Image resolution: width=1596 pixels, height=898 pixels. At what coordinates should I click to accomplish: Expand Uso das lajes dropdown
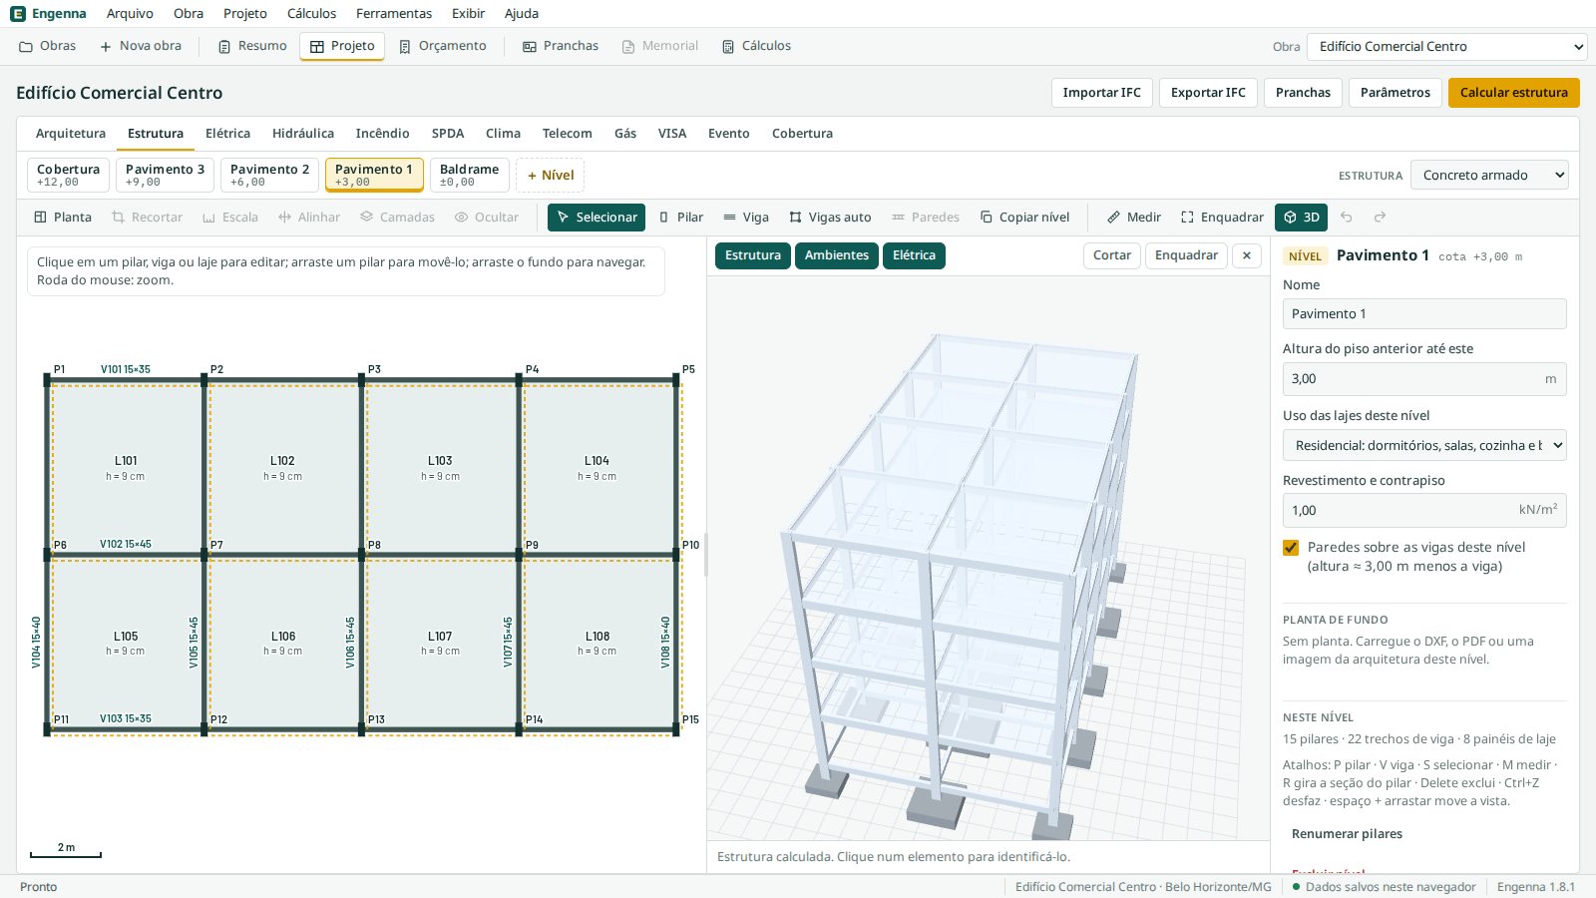1424,445
